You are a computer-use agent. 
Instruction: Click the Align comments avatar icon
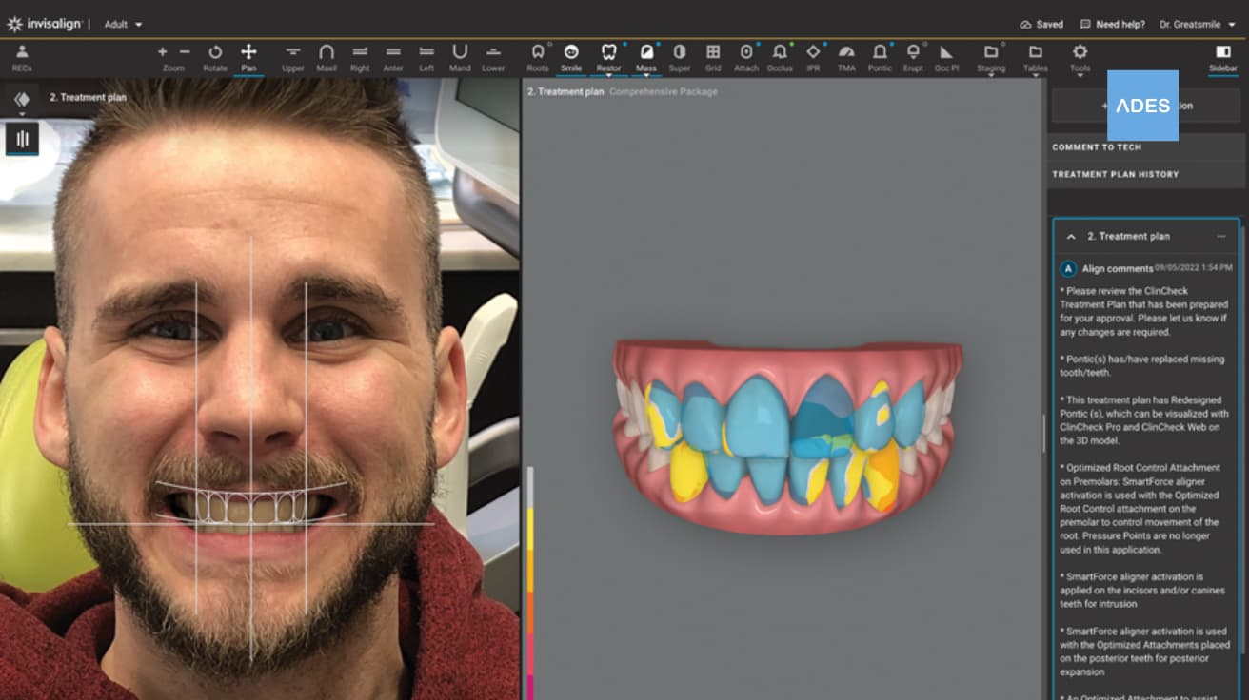(1068, 269)
